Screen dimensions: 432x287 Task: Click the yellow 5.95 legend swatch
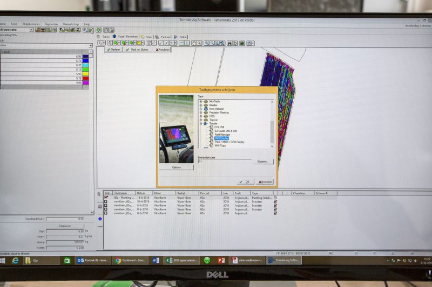pos(86,74)
